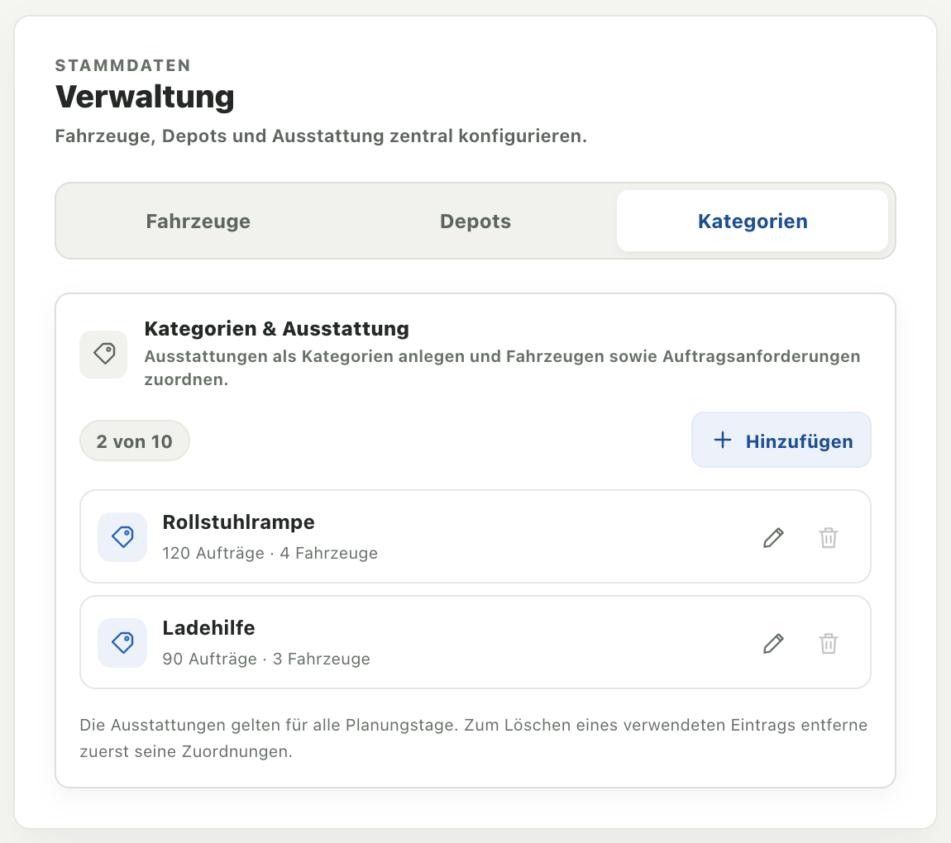Viewport: 951px width, 843px height.
Task: Click the 'Verwaltung' page title
Action: pyautogui.click(x=145, y=97)
